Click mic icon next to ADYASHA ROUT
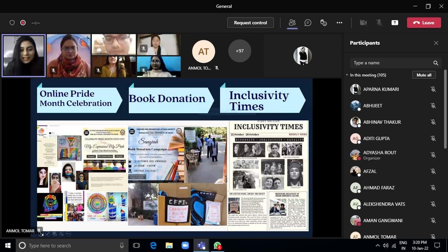This screenshot has height=252, width=448. (433, 155)
